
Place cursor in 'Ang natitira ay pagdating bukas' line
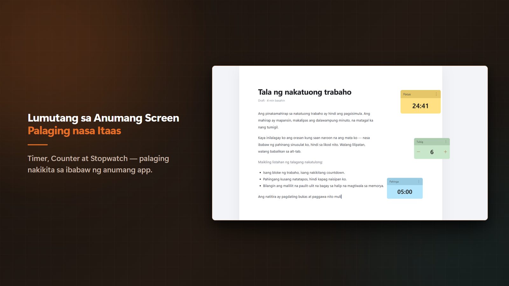[300, 197]
